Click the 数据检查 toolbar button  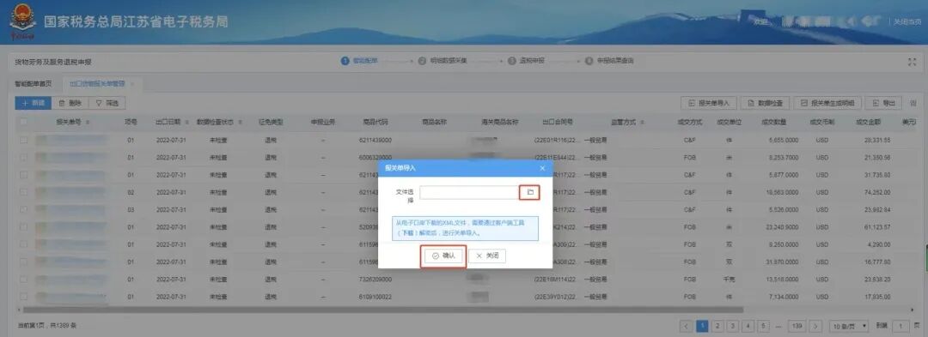(x=765, y=103)
